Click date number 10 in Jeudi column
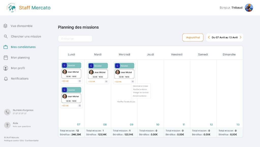Image resolution: width=260 pixels, height=147 pixels. coord(158,124)
